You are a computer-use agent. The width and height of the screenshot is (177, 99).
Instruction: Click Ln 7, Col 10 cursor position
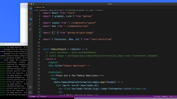click(157, 97)
